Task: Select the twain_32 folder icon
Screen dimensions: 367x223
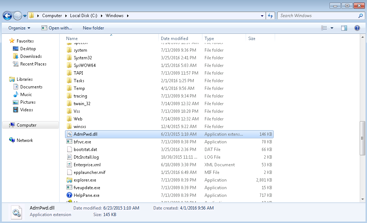Action: (x=69, y=103)
